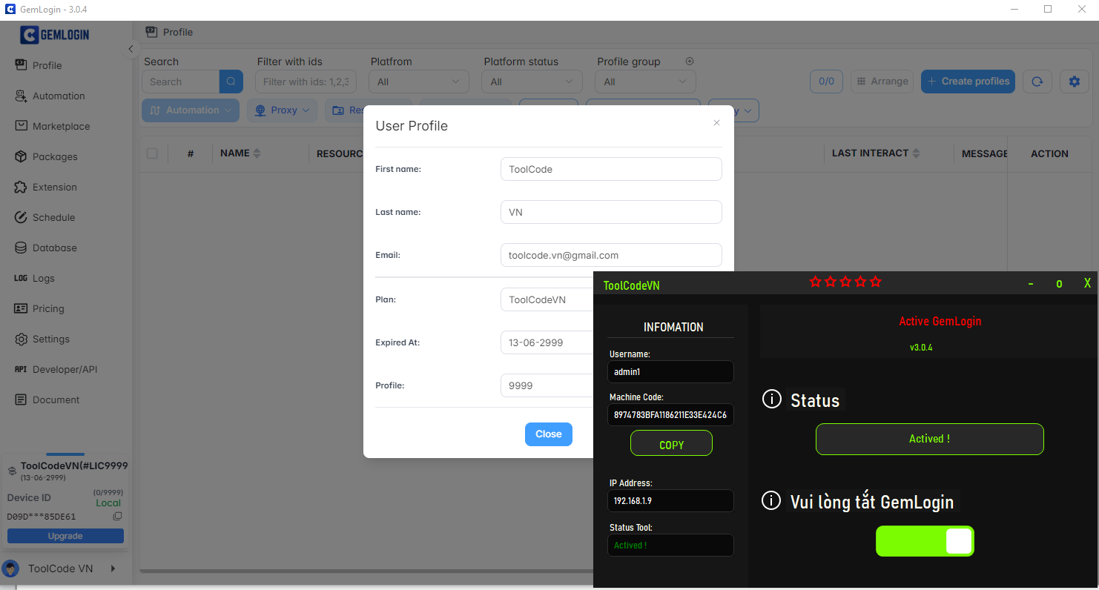Click the Pricing card icon
1099x590 pixels.
pyautogui.click(x=21, y=308)
